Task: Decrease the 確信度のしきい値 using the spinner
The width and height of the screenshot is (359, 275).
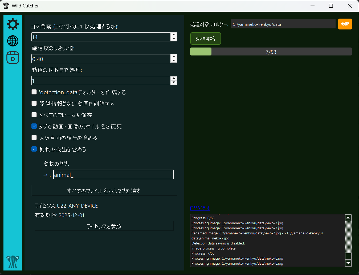Action: tap(174, 61)
